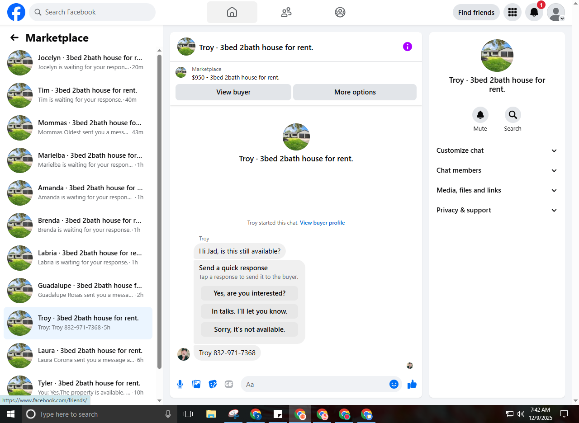Click the seen receipt avatar under messages

[x=410, y=366]
